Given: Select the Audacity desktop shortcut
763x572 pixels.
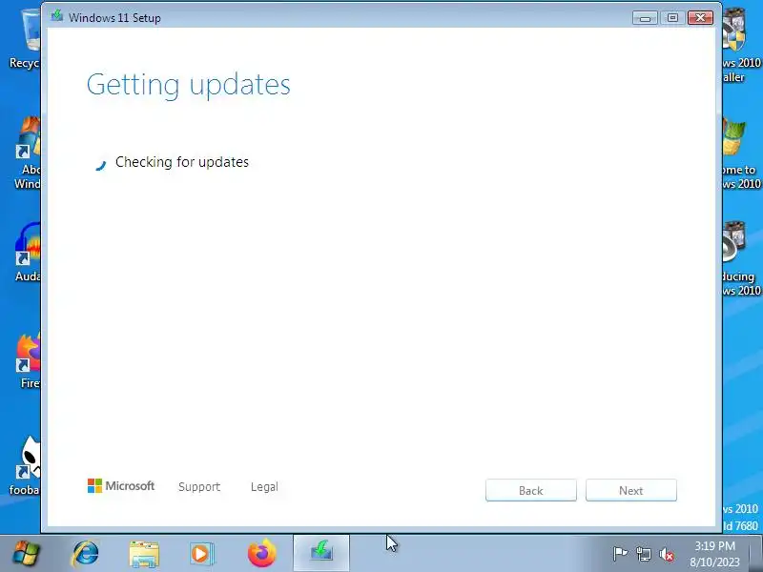Looking at the screenshot, I should tap(28, 252).
